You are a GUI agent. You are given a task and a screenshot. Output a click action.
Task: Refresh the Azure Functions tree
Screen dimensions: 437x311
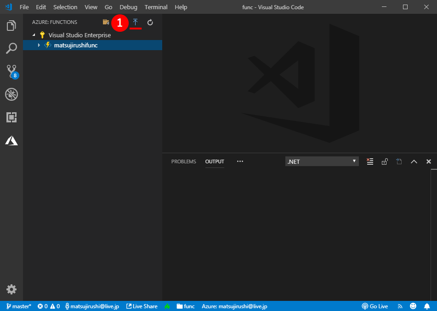pos(150,23)
